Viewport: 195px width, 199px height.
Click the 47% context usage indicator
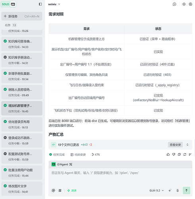pos(95,154)
